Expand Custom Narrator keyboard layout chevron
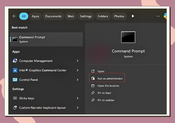175x123 pixels. (78, 108)
